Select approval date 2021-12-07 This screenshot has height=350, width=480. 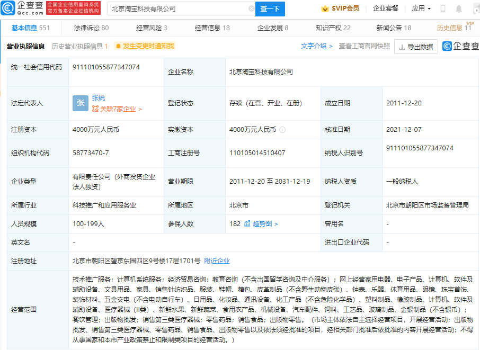[404, 129]
